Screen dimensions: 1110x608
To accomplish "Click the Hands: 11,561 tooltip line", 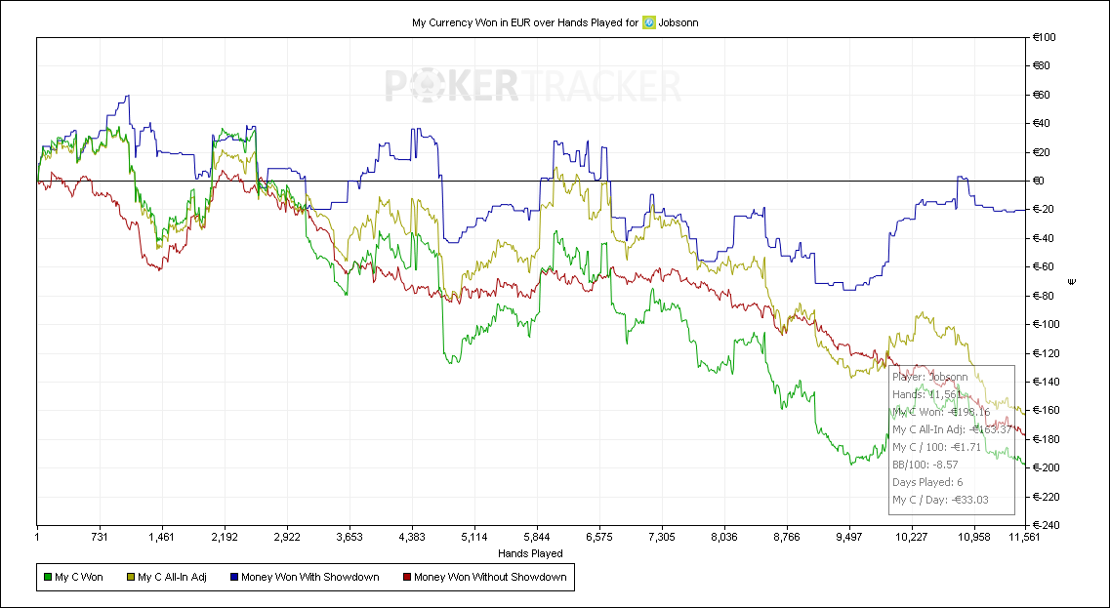I will [x=926, y=394].
